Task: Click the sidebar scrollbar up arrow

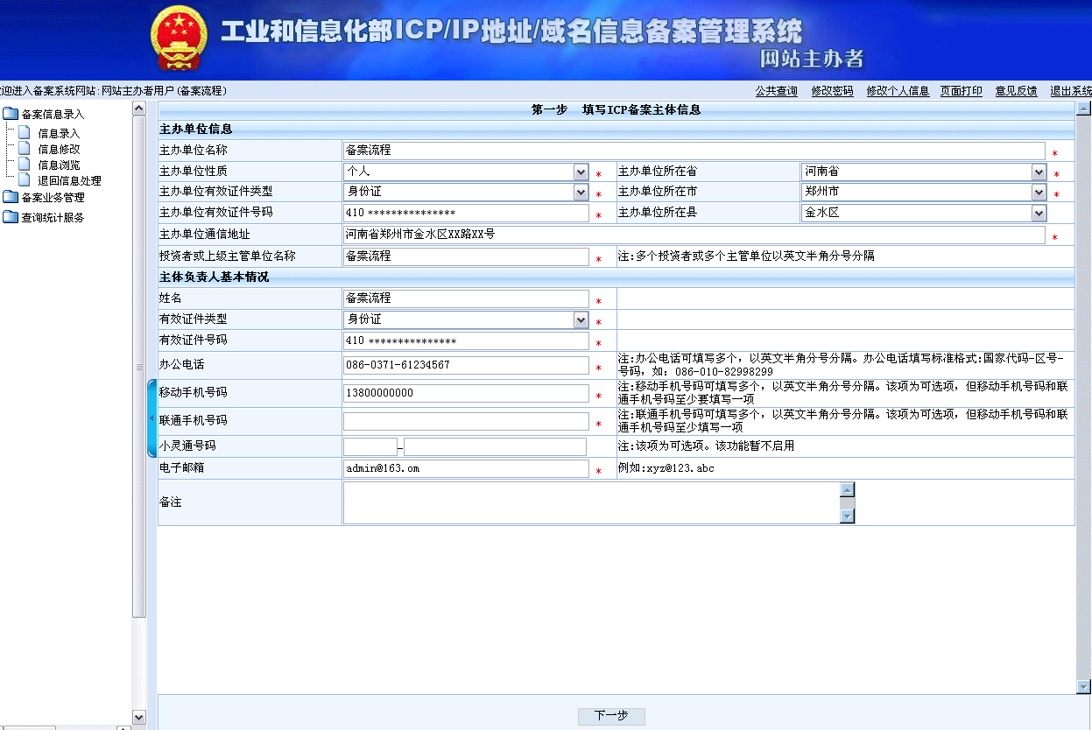Action: (138, 108)
